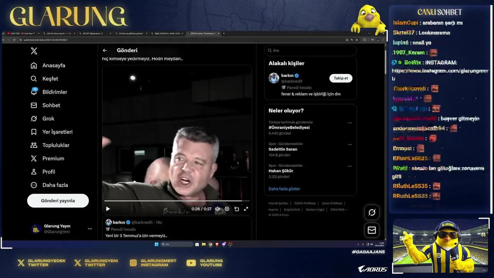The width and height of the screenshot is (494, 278).
Task: Expand footer Daha fazla options
Action: (339, 209)
